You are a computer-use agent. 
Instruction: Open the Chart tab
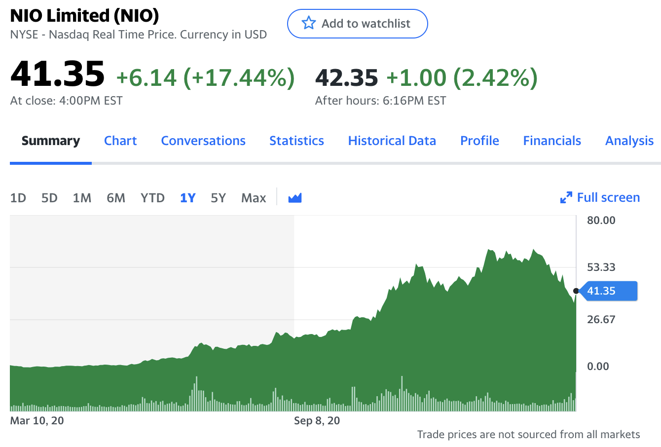pyautogui.click(x=120, y=141)
